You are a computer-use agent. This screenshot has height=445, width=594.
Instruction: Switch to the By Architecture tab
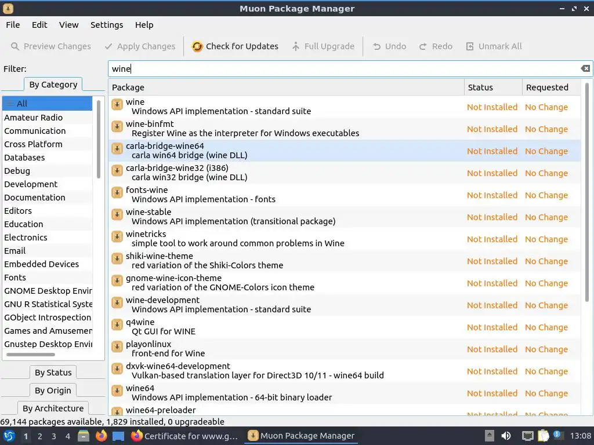(53, 408)
